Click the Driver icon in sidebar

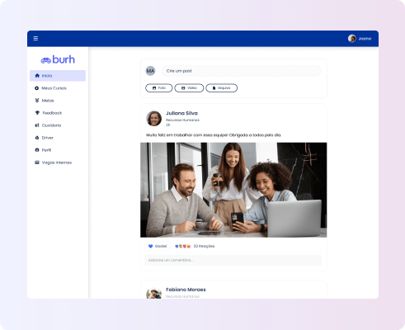tap(37, 138)
